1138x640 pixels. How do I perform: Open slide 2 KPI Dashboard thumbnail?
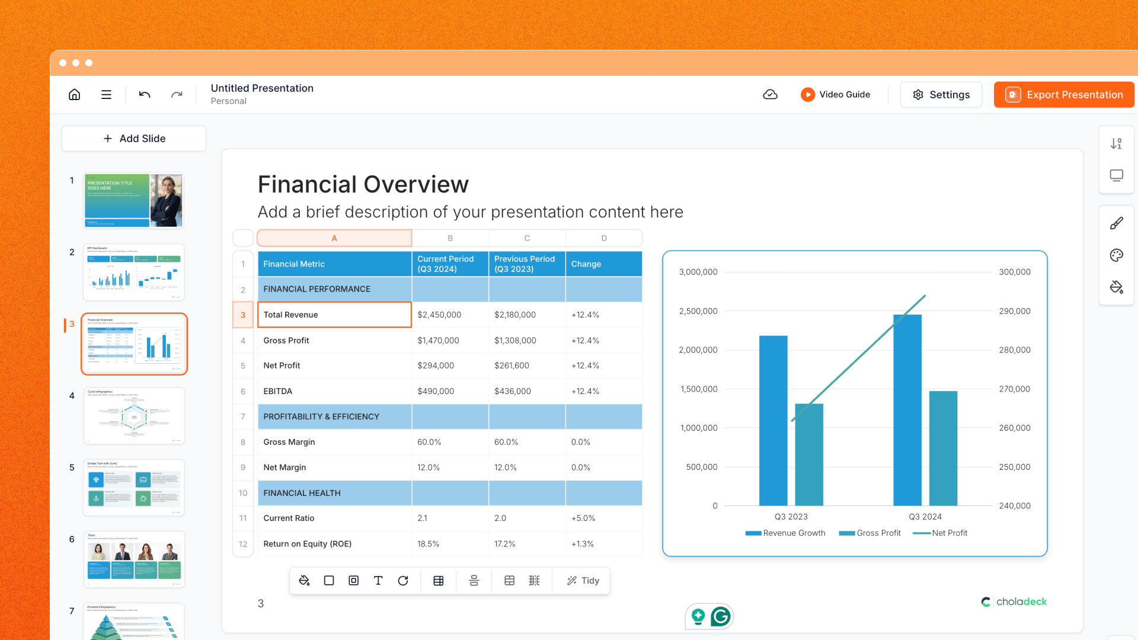[134, 272]
